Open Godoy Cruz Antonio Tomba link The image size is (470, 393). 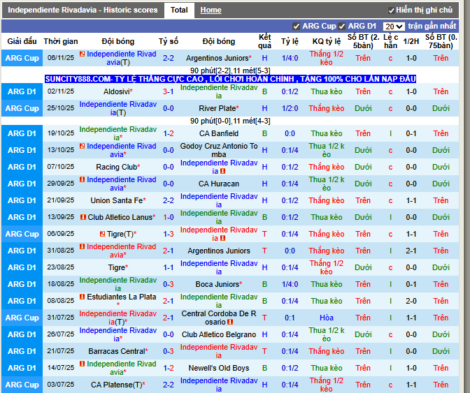pos(219,150)
